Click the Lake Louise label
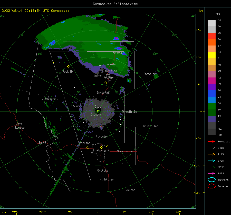 point(20,126)
